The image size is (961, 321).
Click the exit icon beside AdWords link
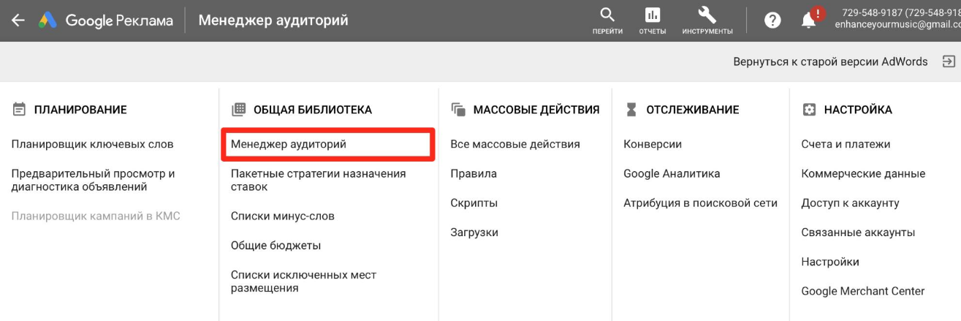[x=949, y=62]
